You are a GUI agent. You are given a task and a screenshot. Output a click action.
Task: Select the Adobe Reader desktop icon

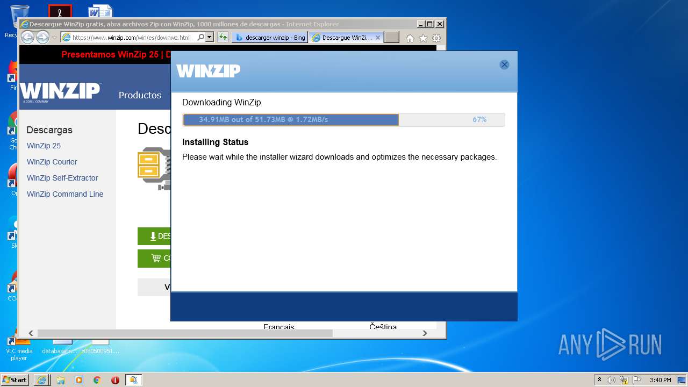[x=60, y=11]
